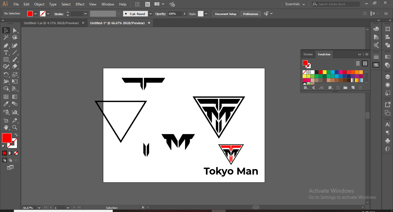Select the Shape Builder tool
This screenshot has width=393, height=212.
6,88
